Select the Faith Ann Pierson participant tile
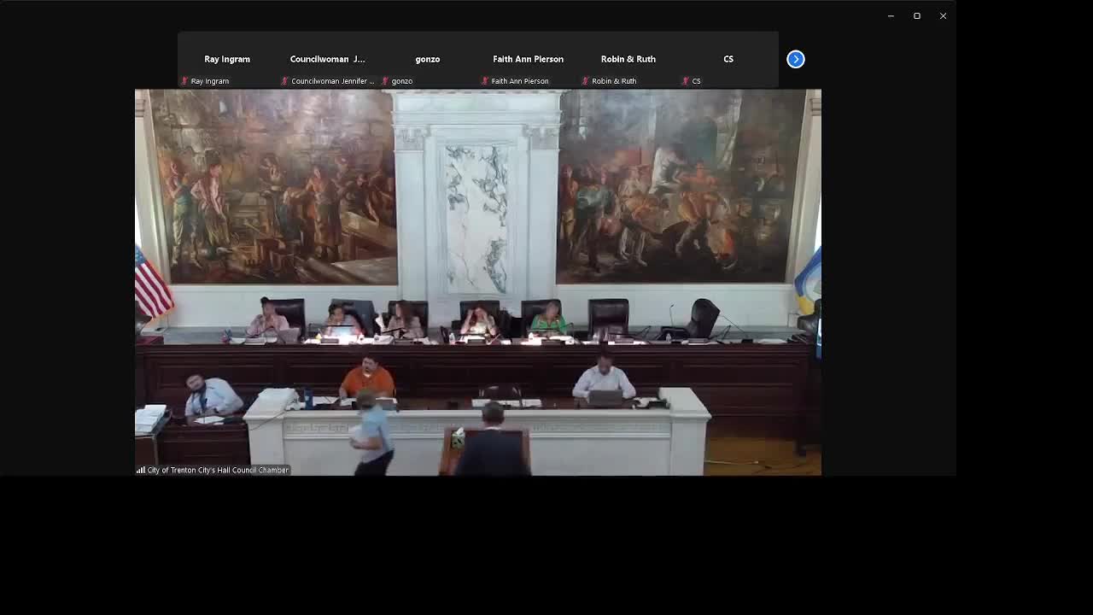Image resolution: width=1093 pixels, height=615 pixels. click(528, 59)
